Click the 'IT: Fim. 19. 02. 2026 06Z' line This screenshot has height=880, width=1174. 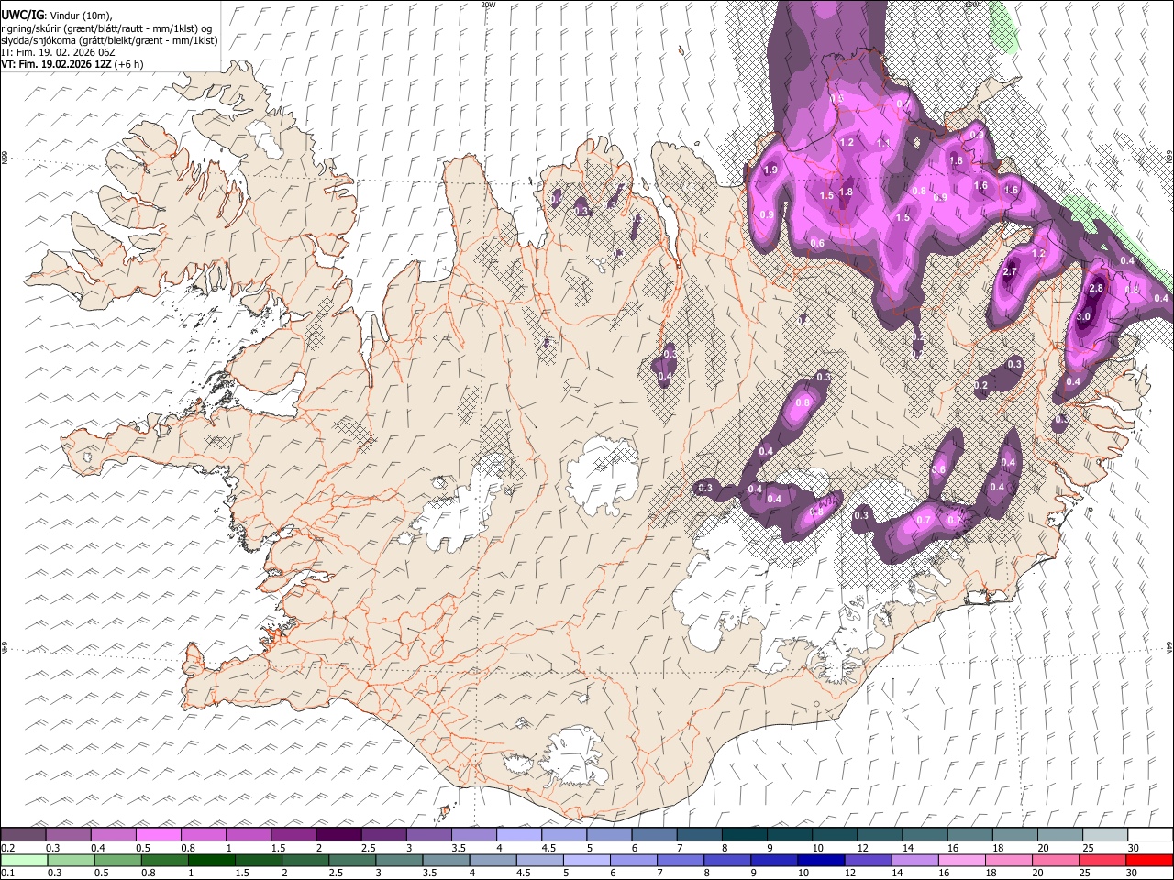coord(58,52)
